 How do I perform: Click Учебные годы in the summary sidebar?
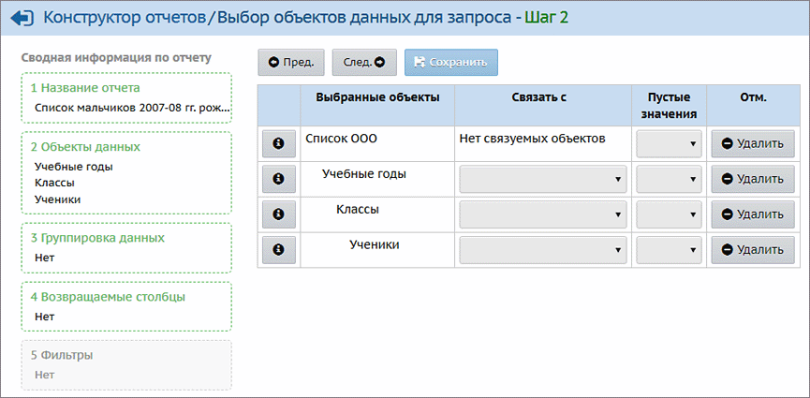[73, 167]
